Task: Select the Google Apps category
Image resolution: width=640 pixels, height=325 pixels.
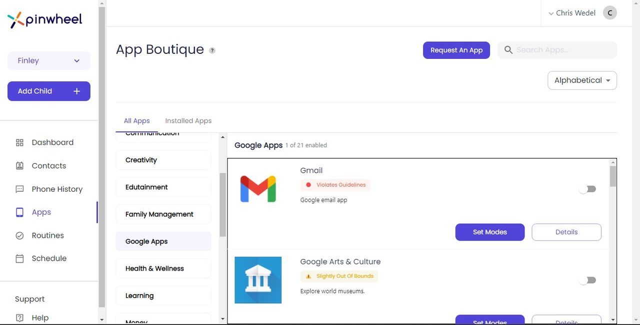Action: tap(163, 242)
